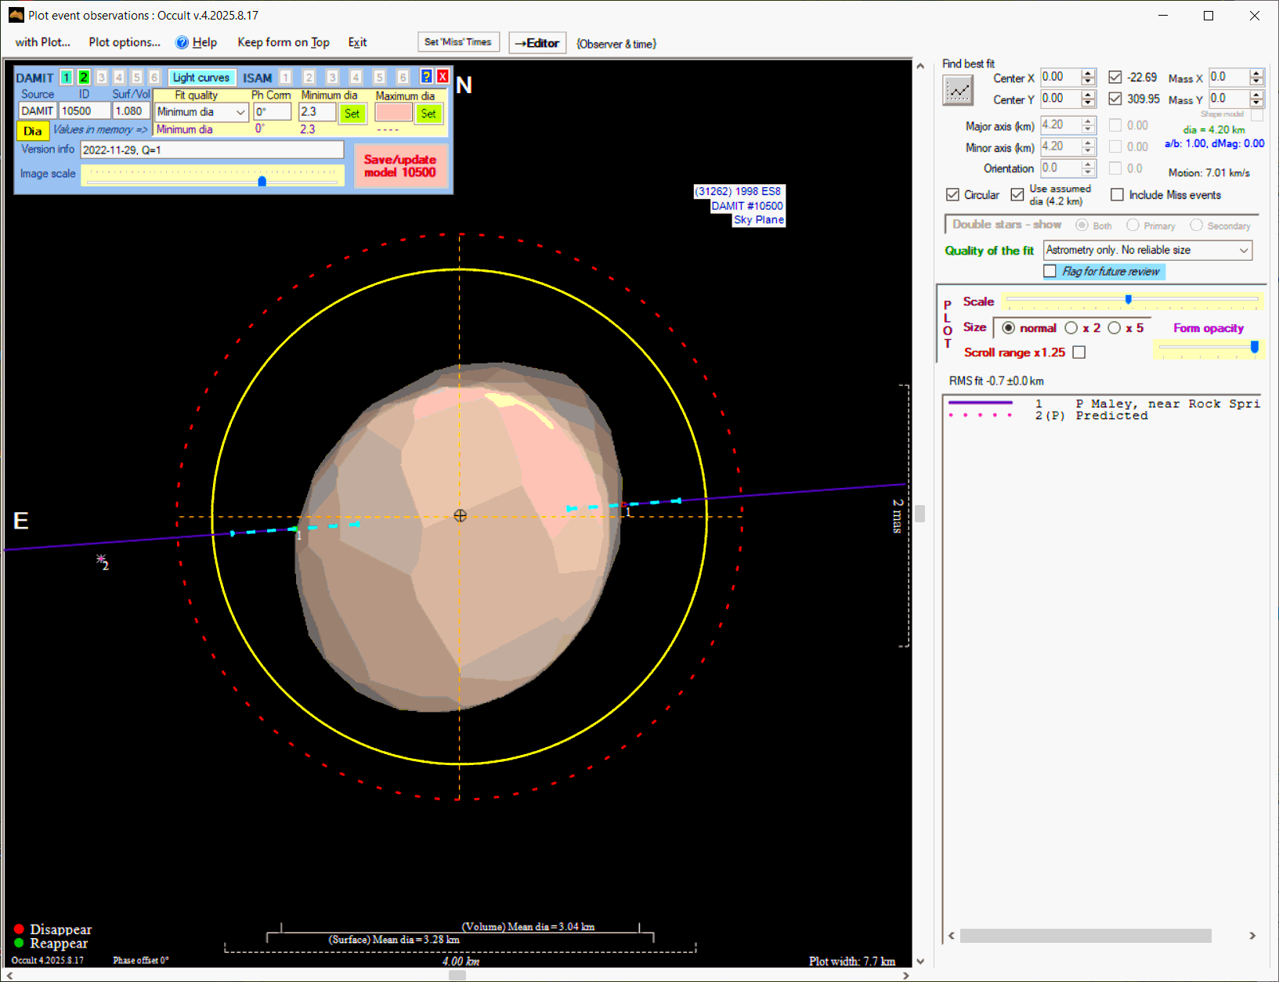The height and width of the screenshot is (982, 1279).
Task: Select DAMIT model number 2
Action: pyautogui.click(x=84, y=77)
